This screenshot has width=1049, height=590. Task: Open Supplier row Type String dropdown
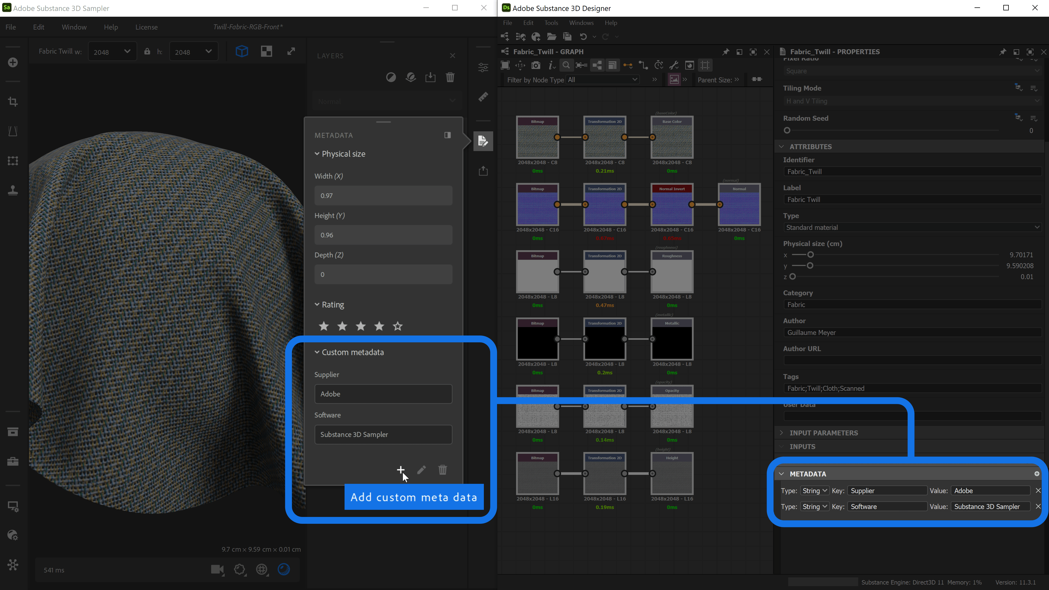[814, 491]
